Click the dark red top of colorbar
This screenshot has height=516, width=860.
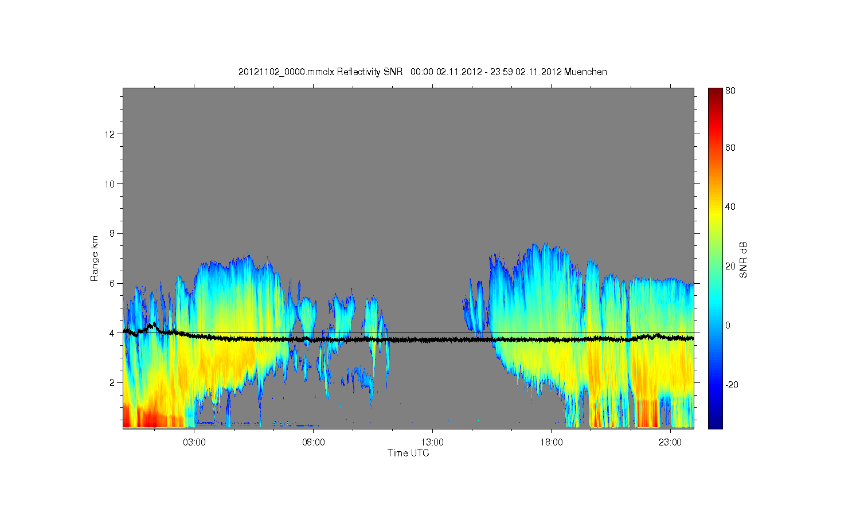point(715,92)
